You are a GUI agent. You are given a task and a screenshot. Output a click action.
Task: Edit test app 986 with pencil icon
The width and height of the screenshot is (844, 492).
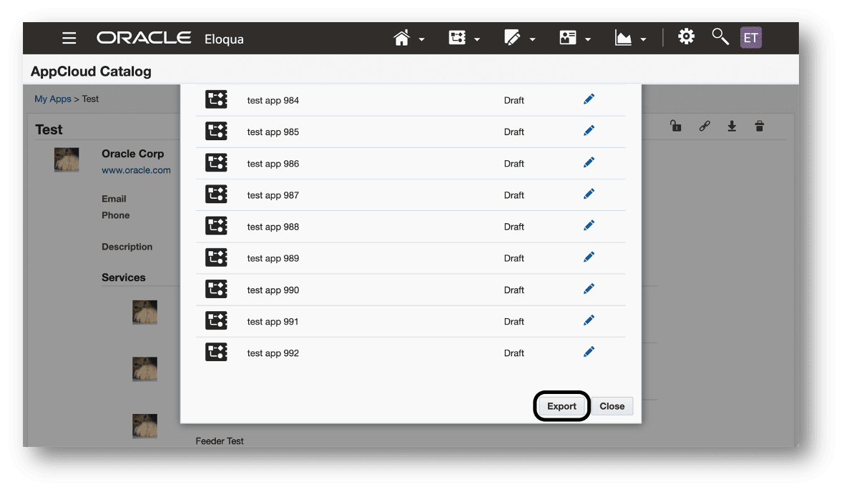[x=589, y=162]
